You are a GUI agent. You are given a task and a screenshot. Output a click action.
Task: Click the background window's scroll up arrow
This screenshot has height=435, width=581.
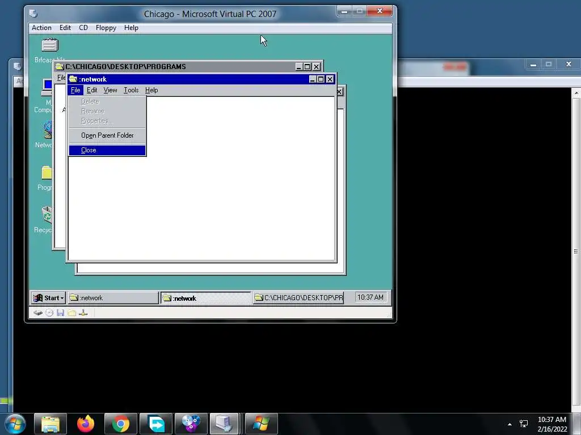pyautogui.click(x=576, y=93)
